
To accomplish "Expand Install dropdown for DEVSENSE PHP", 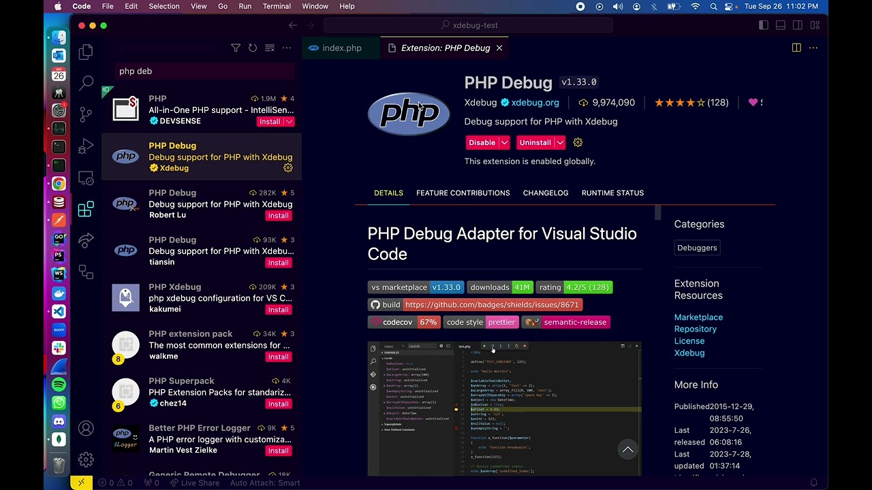I will pos(290,122).
